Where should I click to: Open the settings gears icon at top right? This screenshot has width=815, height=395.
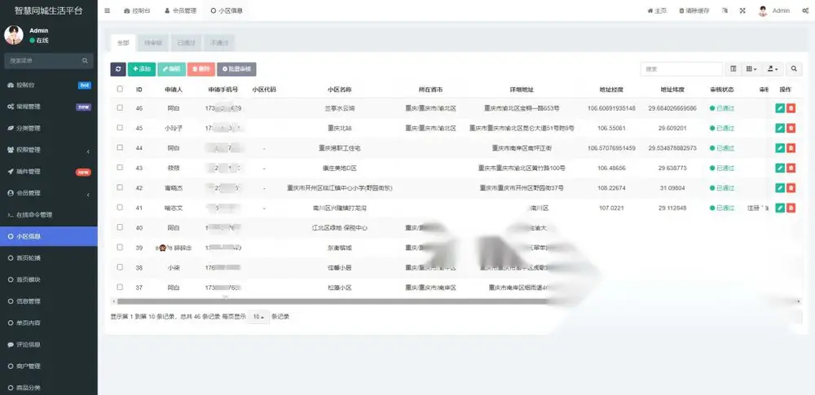click(x=805, y=11)
